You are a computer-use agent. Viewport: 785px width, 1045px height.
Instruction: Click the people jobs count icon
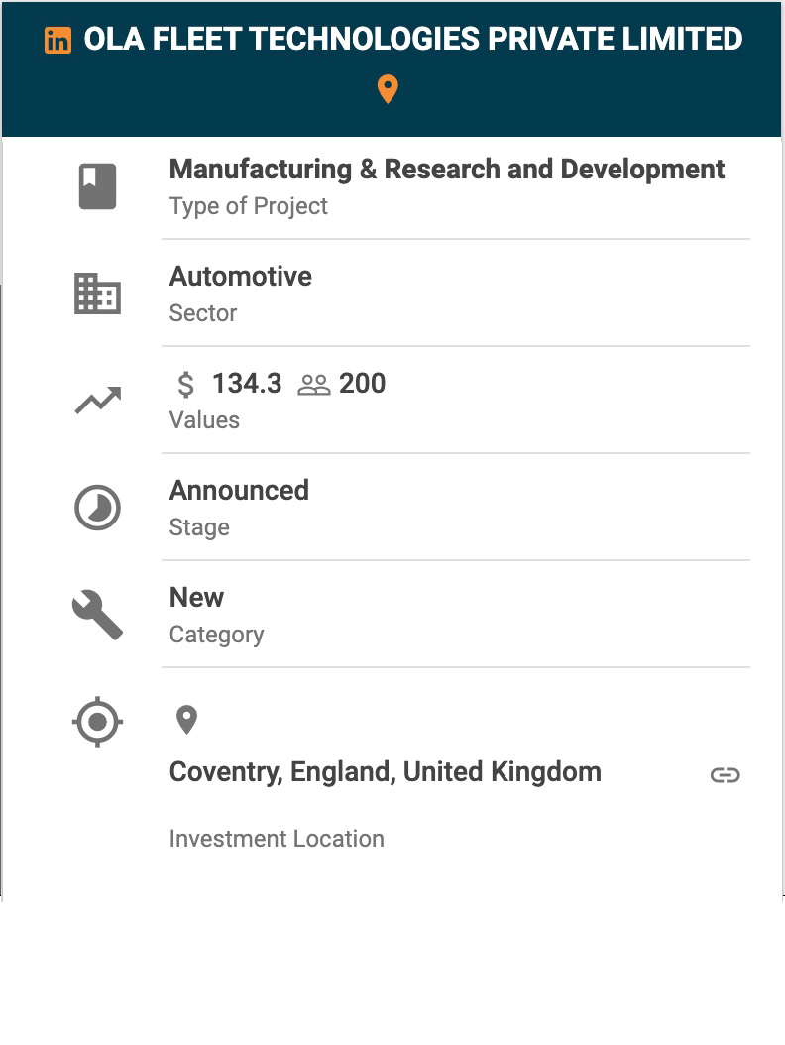pos(313,384)
